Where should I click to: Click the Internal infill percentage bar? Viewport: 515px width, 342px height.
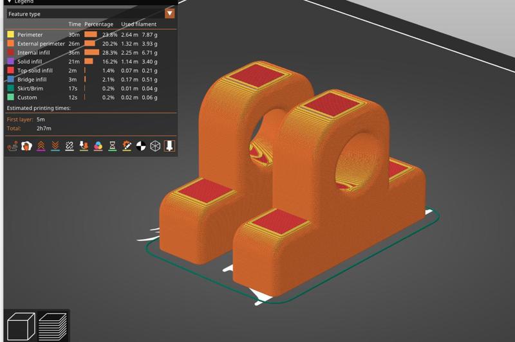[91, 53]
